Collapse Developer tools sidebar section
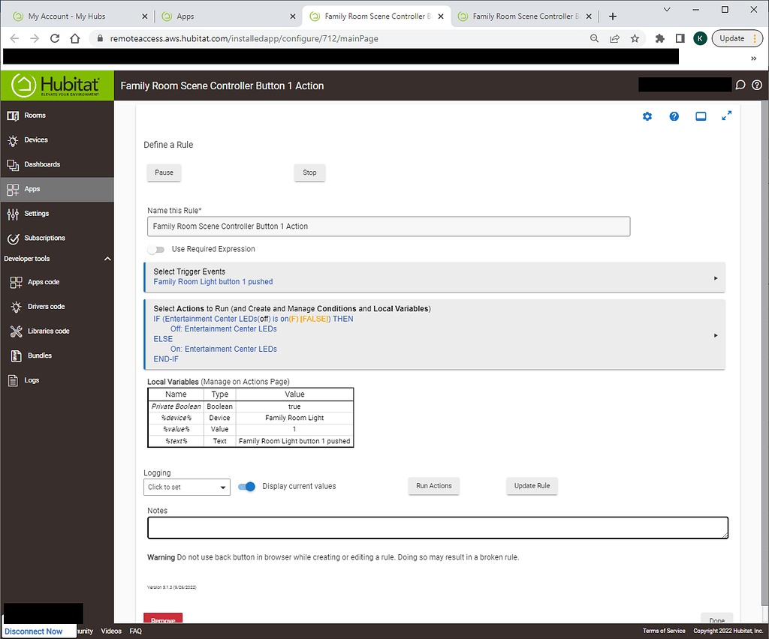 click(x=107, y=259)
